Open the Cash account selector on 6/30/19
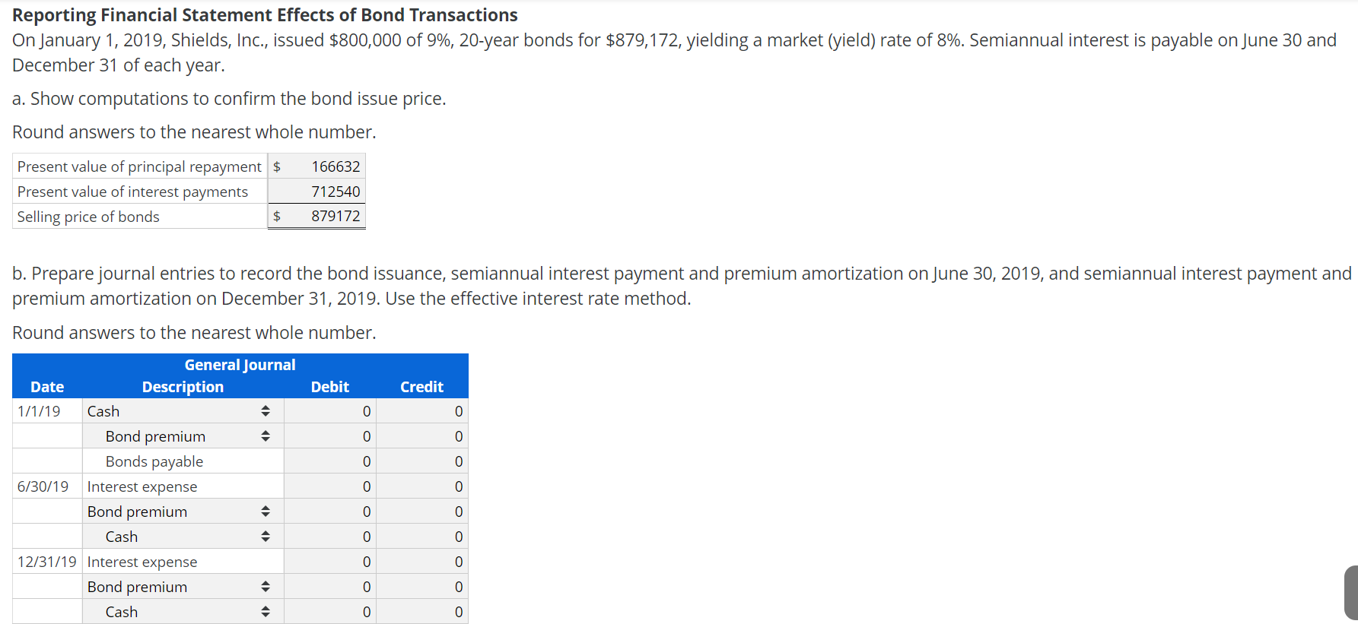The image size is (1358, 624). (266, 536)
